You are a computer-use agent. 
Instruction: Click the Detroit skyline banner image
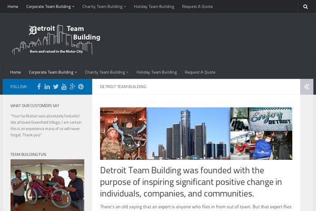tap(196, 133)
